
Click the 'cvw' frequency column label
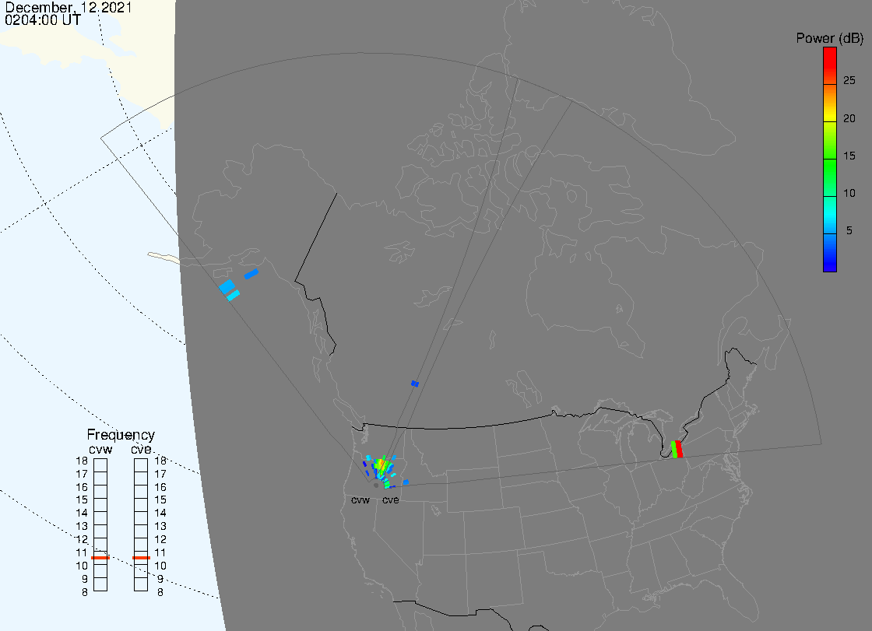[x=100, y=449]
